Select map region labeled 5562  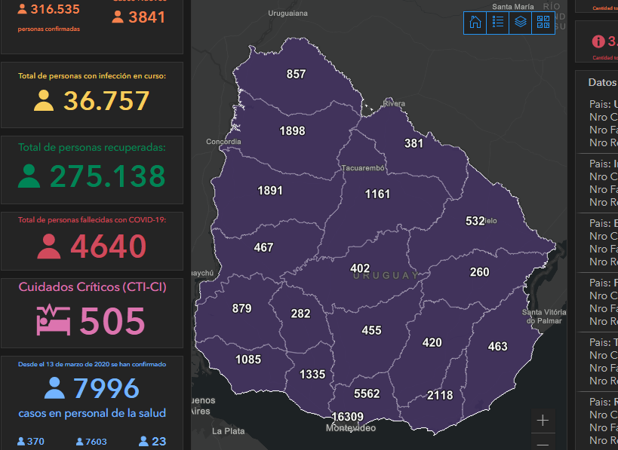pyautogui.click(x=367, y=393)
